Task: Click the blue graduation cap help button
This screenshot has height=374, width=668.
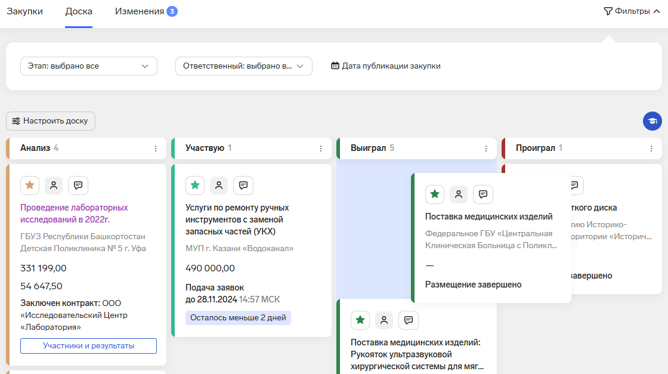Action: coord(652,122)
